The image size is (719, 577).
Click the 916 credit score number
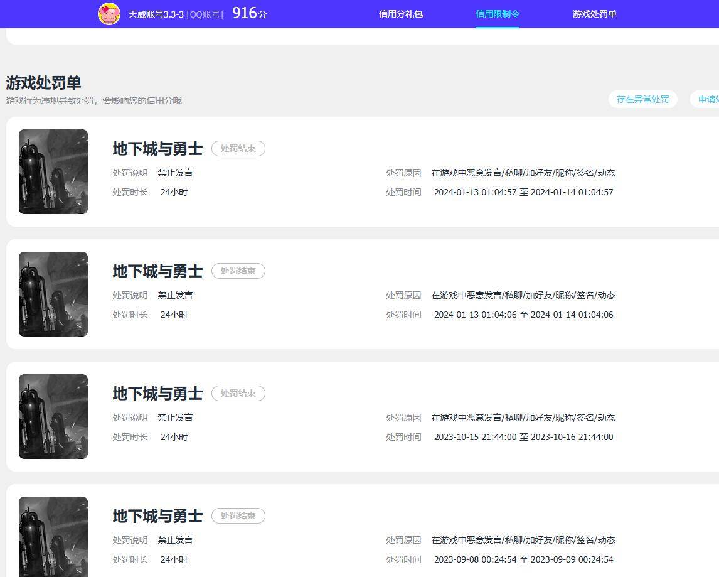(x=245, y=13)
